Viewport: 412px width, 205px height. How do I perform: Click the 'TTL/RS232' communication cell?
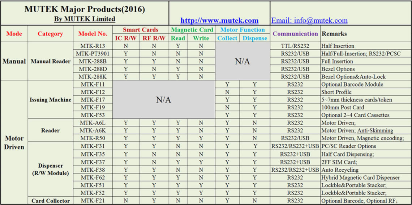295,46
